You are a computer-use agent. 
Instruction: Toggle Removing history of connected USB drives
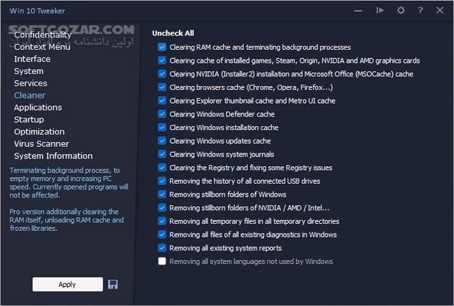pos(161,181)
